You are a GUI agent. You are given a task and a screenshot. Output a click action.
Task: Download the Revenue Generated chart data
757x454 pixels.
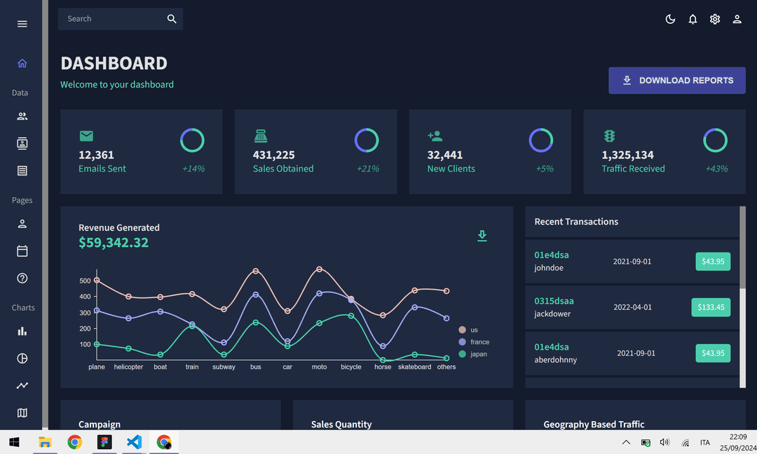[482, 236]
